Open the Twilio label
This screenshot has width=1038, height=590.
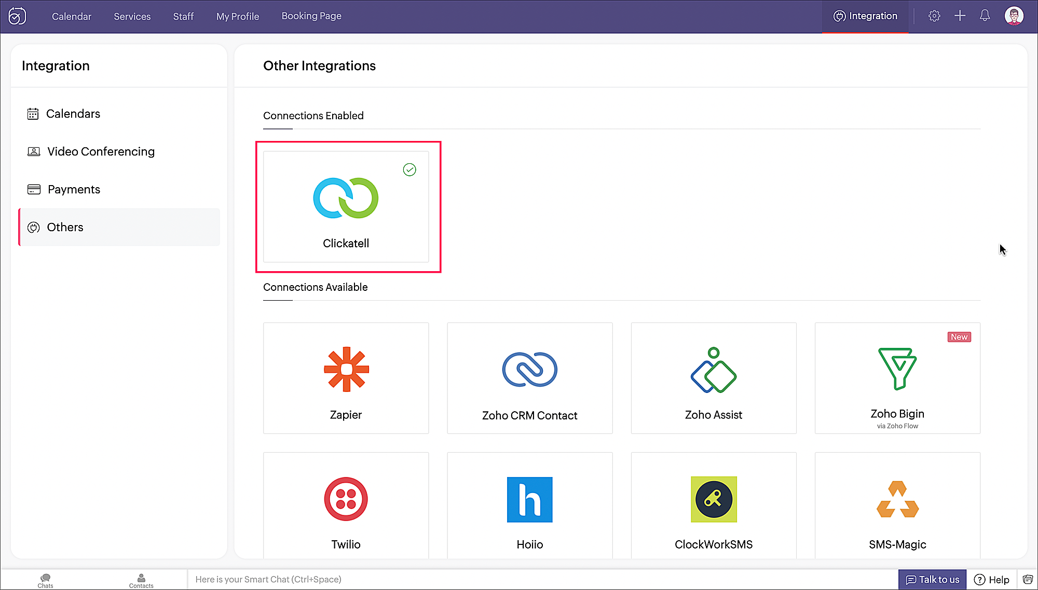pos(346,544)
